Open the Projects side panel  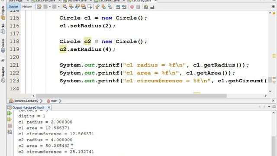click(3, 13)
